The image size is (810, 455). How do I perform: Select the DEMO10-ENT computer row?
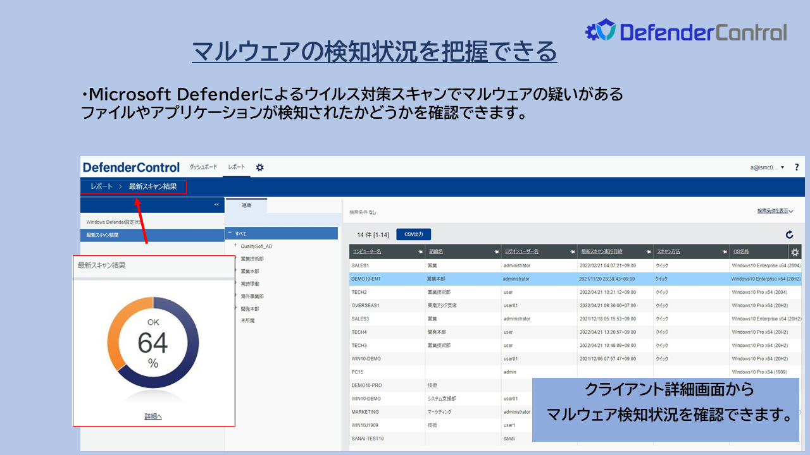pos(575,279)
